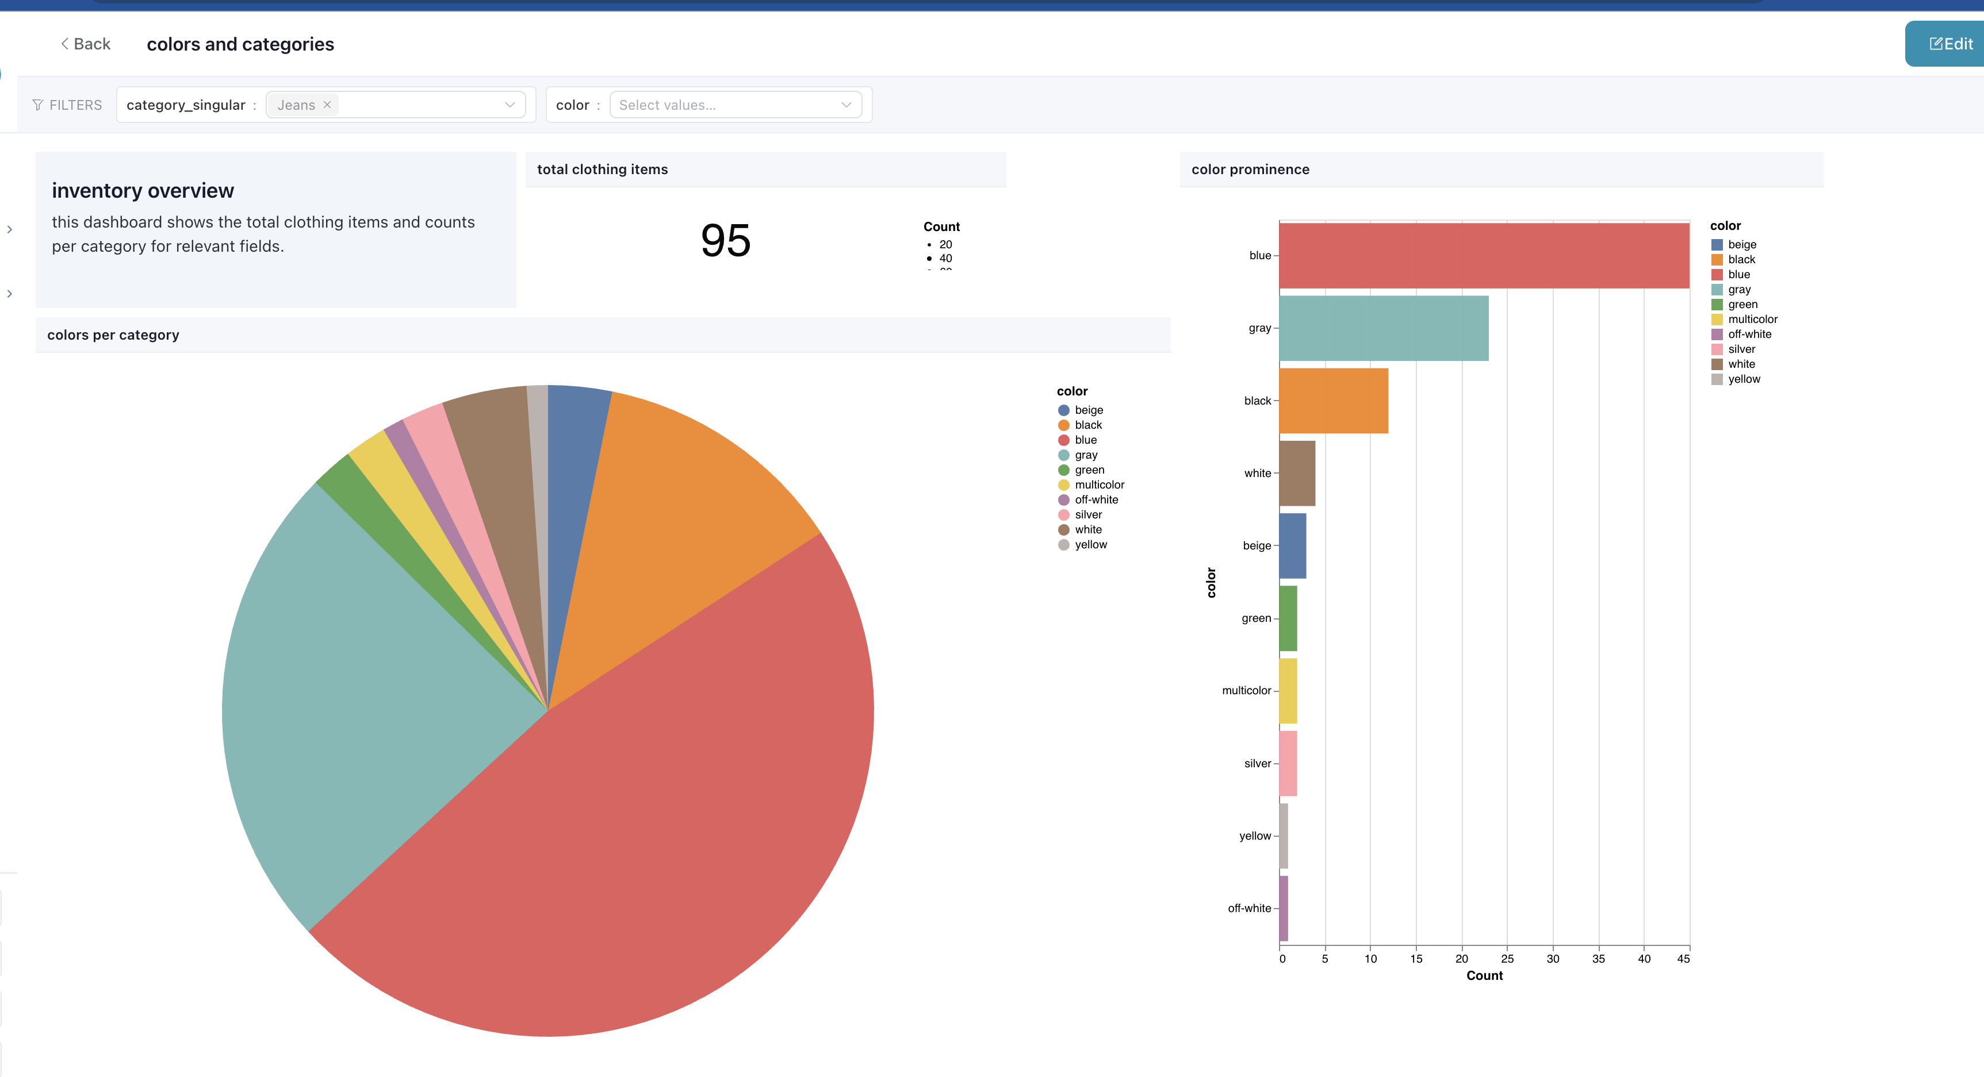1984x1077 pixels.
Task: Click blue swatch in pie chart legend
Action: point(1064,440)
